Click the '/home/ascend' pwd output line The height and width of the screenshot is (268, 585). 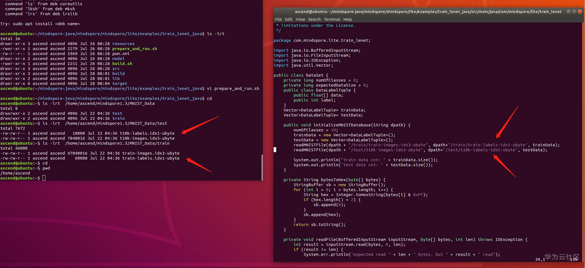tap(15, 173)
